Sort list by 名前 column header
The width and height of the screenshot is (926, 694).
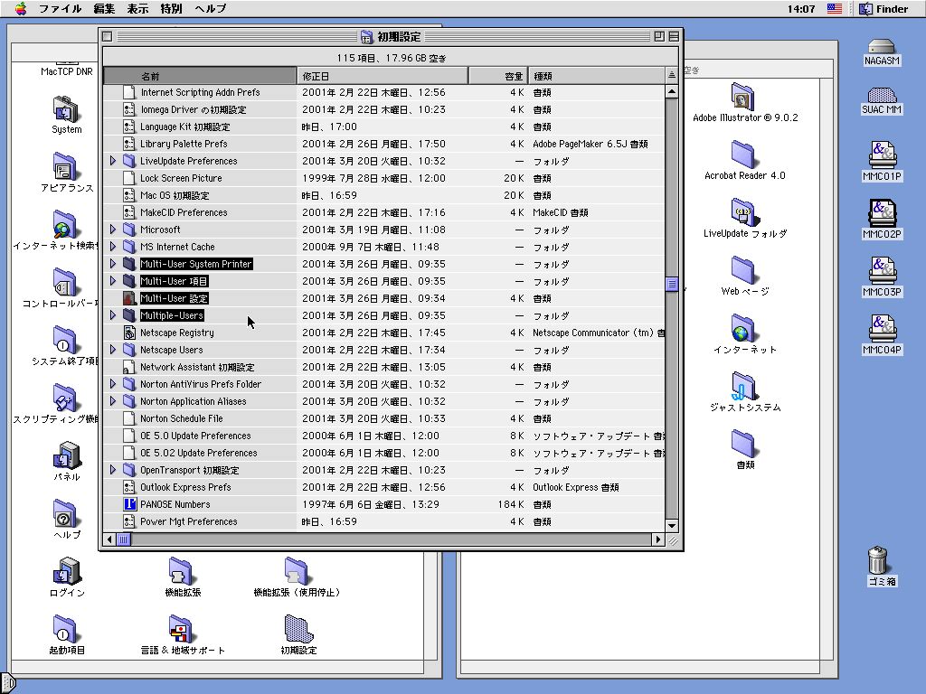click(200, 76)
